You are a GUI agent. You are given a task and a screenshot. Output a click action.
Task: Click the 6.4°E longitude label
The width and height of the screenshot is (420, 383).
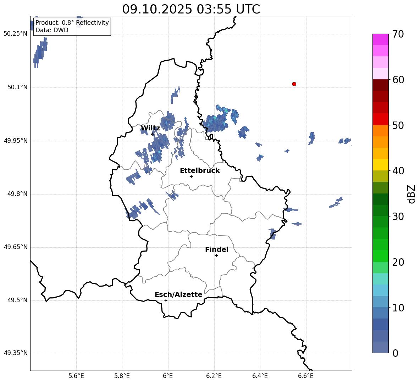pyautogui.click(x=260, y=376)
